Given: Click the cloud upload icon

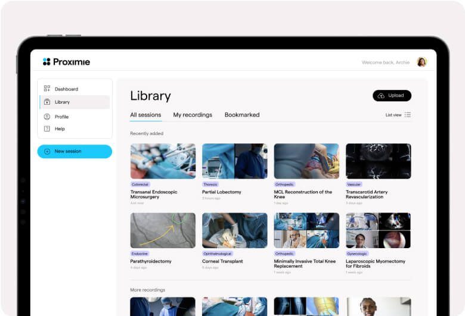Looking at the screenshot, I should tap(381, 96).
